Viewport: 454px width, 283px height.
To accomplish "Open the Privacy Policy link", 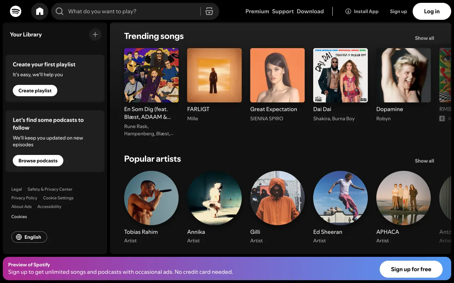I will point(24,198).
